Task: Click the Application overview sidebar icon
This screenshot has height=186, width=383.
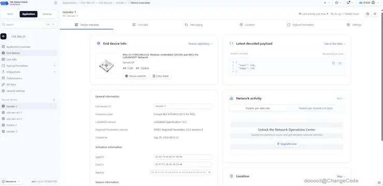Action: click(3, 47)
